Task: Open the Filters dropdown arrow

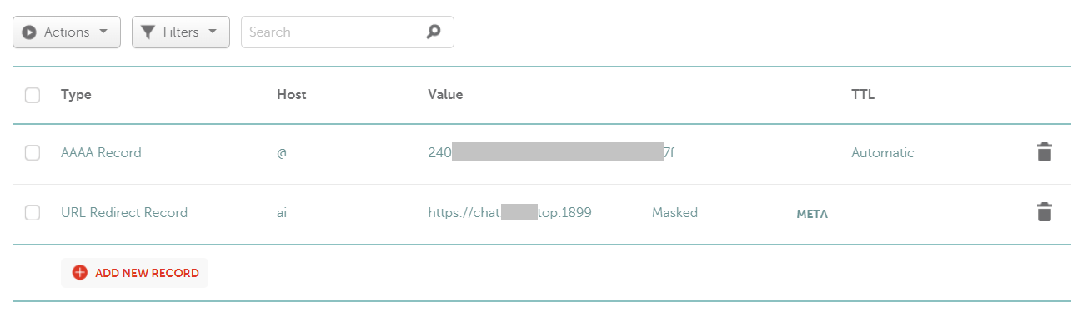Action: [213, 32]
